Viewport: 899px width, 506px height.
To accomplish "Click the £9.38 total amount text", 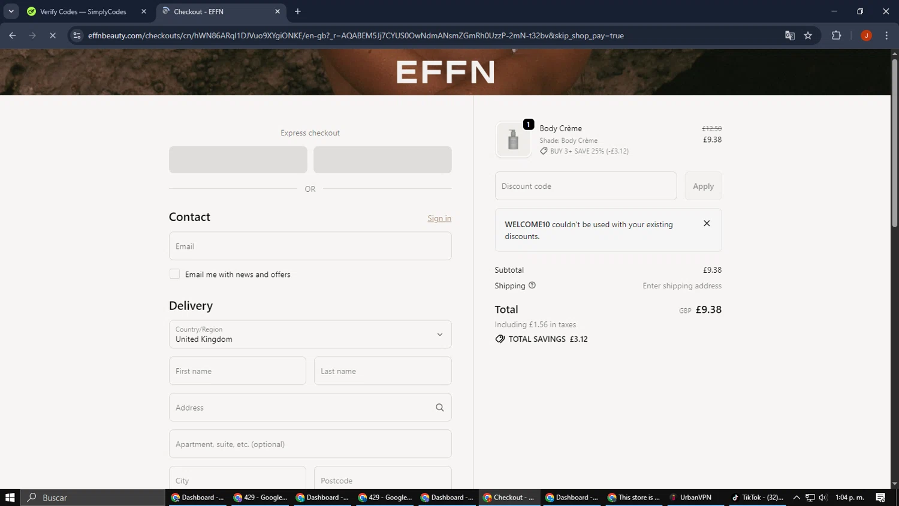I will tap(708, 309).
